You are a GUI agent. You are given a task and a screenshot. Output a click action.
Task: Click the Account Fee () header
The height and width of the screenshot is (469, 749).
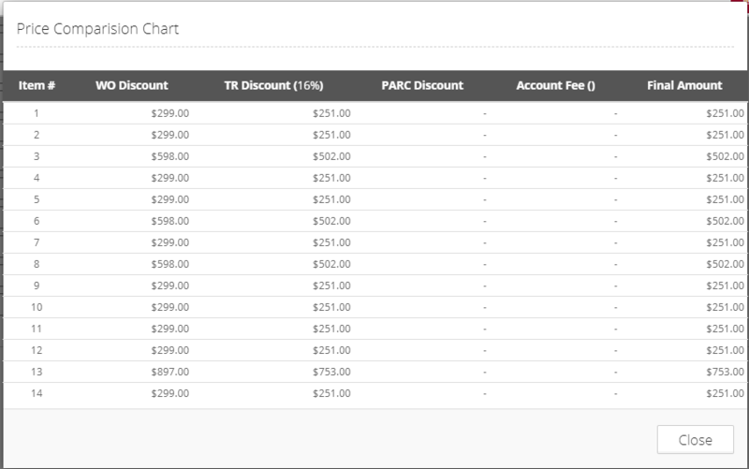click(x=555, y=85)
